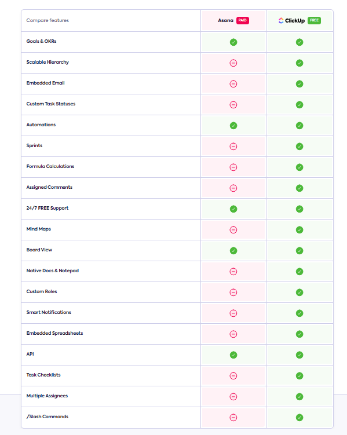Viewport: 347px width, 435px height.
Task: Click the Embedded Spreadsheets row label
Action: 54,333
